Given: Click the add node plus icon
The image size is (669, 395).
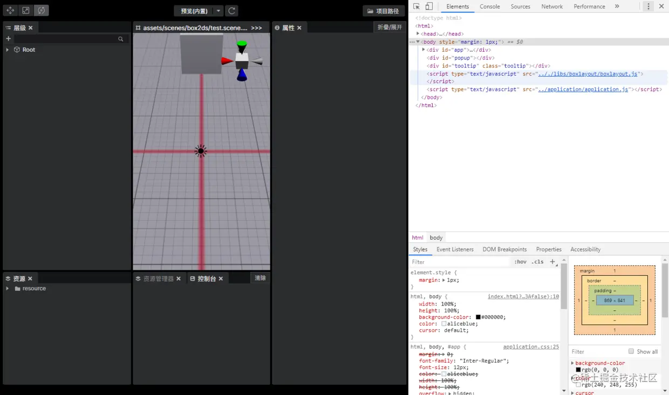Looking at the screenshot, I should point(8,39).
